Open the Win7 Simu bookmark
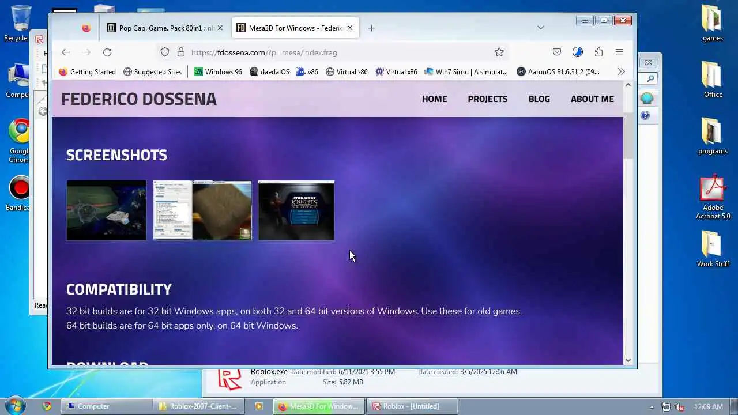This screenshot has height=415, width=738. click(x=466, y=72)
